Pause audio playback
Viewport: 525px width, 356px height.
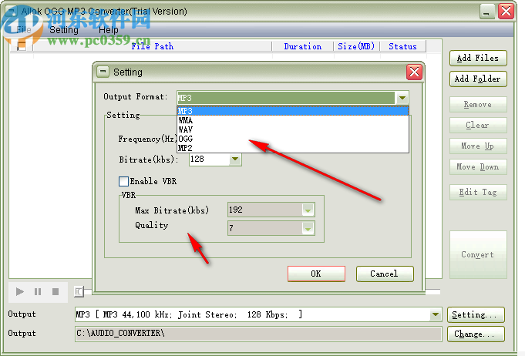pos(38,292)
